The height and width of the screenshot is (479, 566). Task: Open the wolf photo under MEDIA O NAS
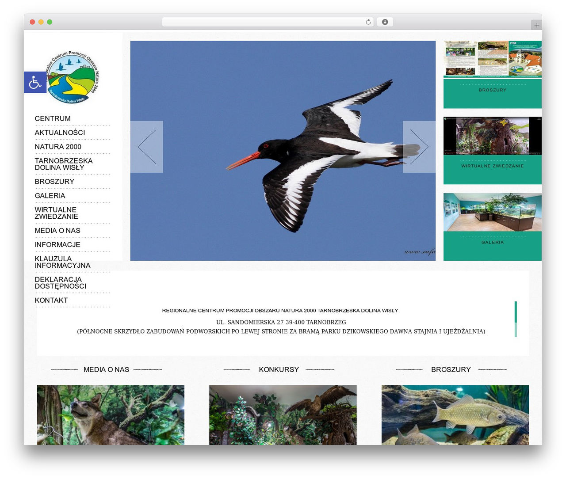tap(111, 415)
